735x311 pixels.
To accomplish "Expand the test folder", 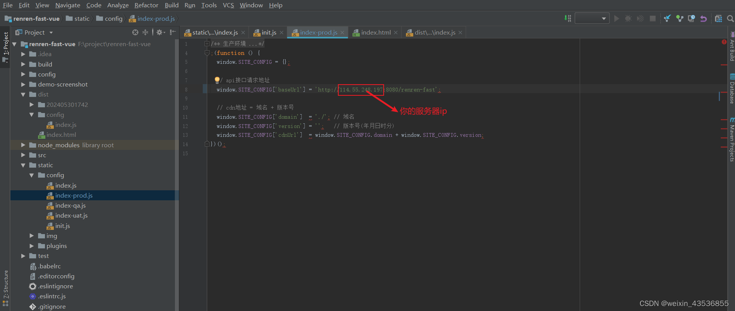I will tap(23, 256).
